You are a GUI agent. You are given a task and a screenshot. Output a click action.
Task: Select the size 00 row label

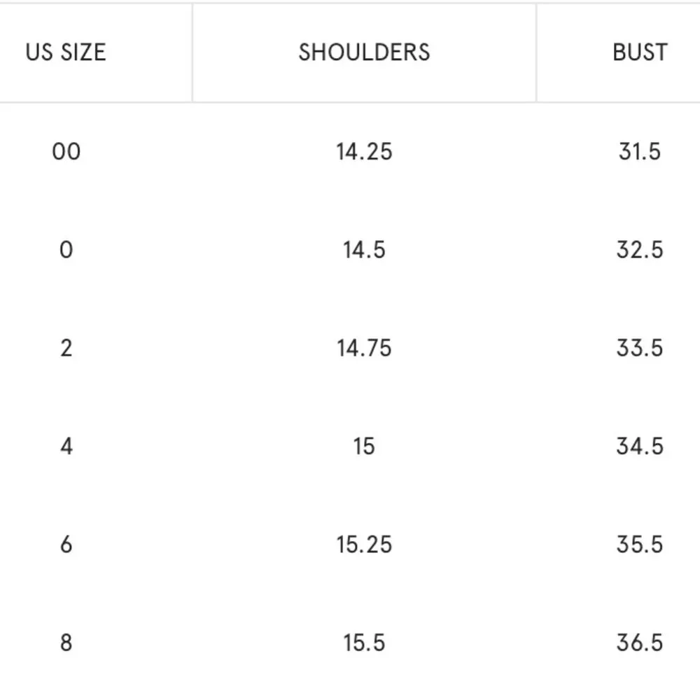[66, 151]
